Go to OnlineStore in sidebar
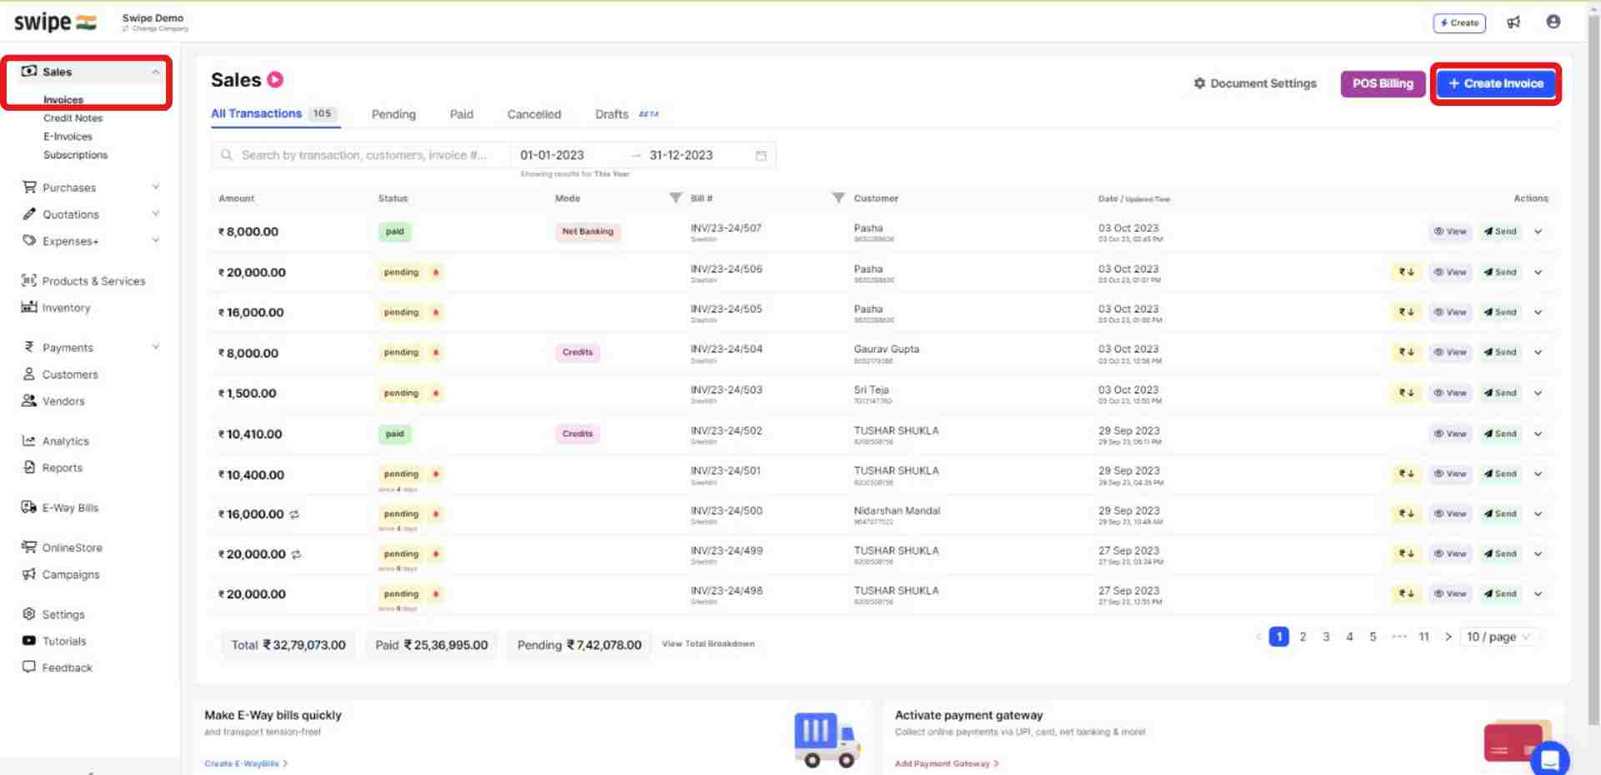This screenshot has width=1601, height=775. tap(62, 547)
